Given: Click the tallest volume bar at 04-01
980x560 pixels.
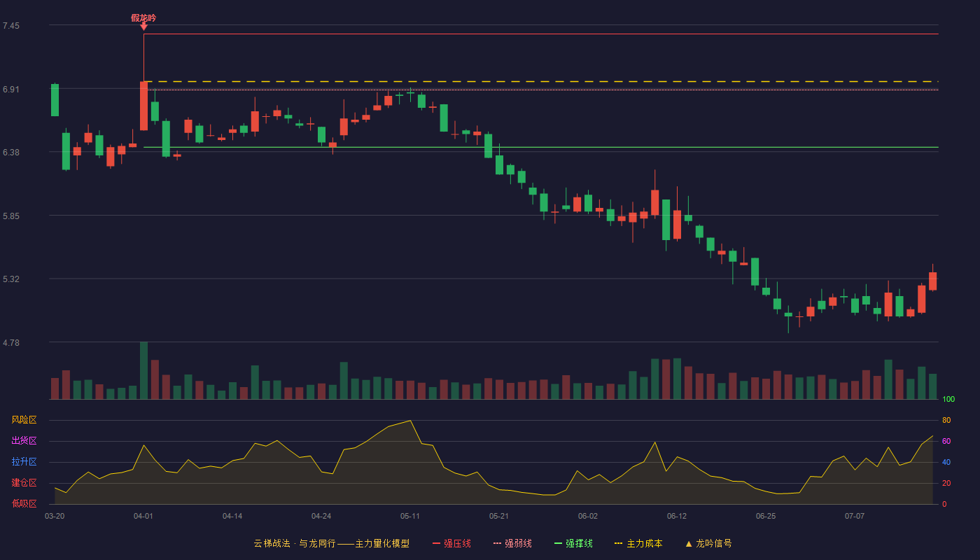Looking at the screenshot, I should [143, 370].
